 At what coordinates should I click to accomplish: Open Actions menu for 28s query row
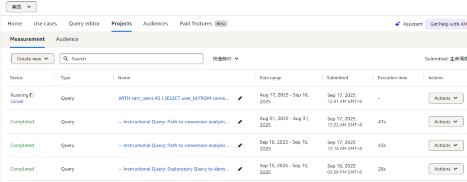tap(446, 169)
